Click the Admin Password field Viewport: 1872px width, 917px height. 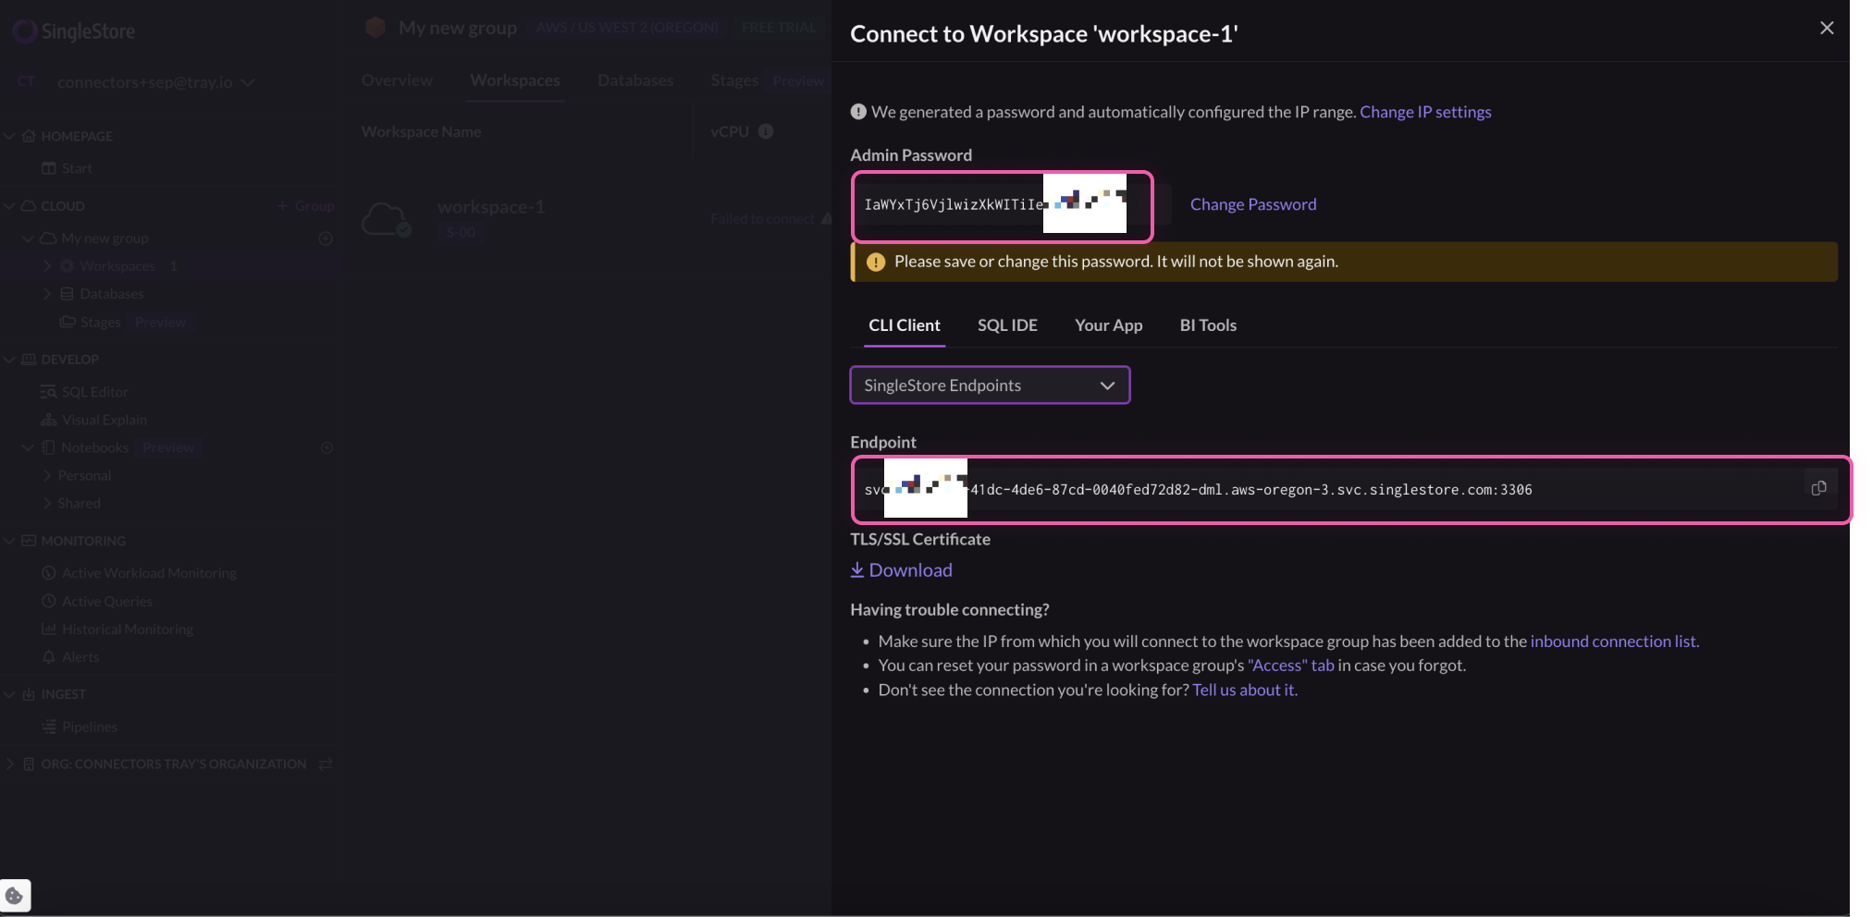953,205
